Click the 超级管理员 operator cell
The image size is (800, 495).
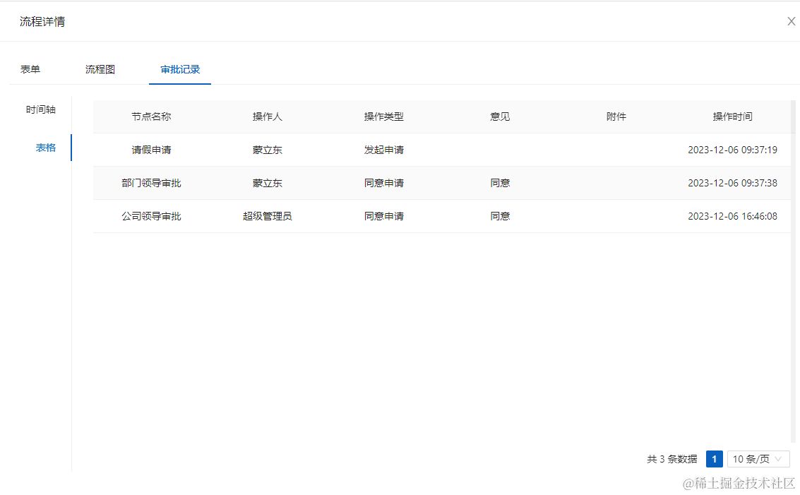pyautogui.click(x=268, y=216)
